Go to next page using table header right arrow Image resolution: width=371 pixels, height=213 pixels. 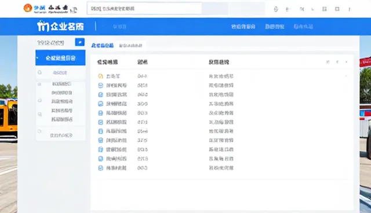pos(346,62)
